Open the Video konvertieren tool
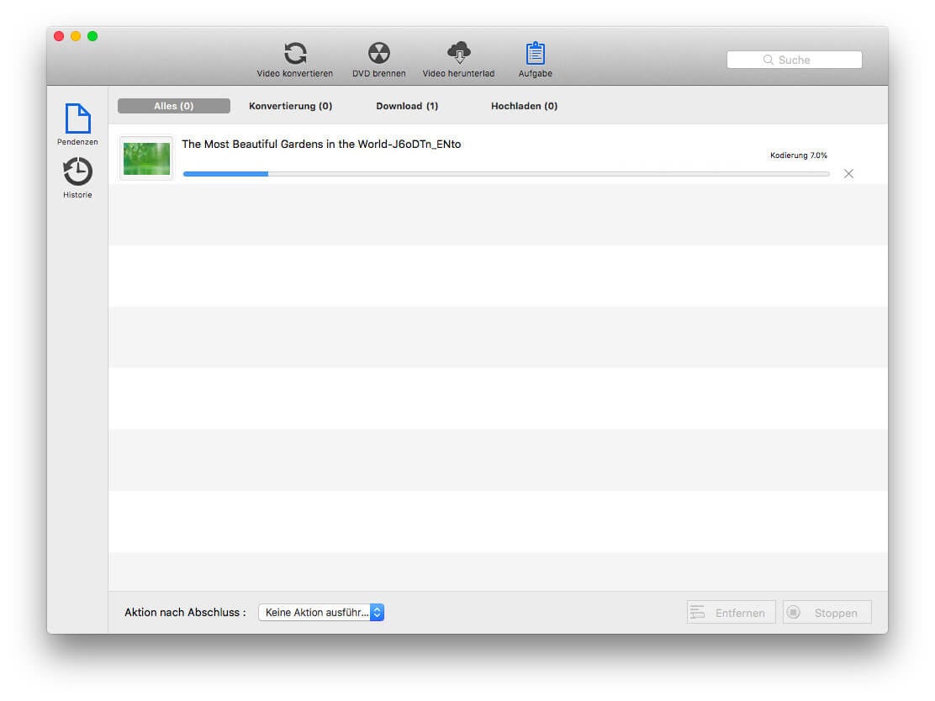The width and height of the screenshot is (935, 701). (294, 60)
